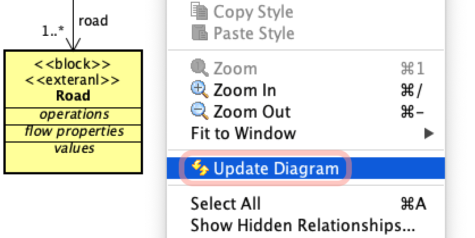Choose Select All menu entry
This screenshot has height=238, width=475.
coord(306,203)
